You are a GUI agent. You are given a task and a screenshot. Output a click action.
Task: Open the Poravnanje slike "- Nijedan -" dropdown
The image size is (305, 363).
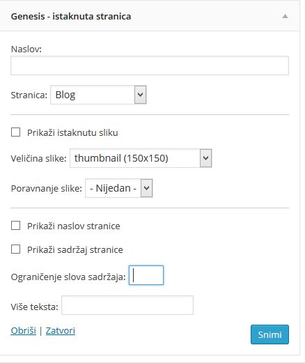tap(119, 188)
